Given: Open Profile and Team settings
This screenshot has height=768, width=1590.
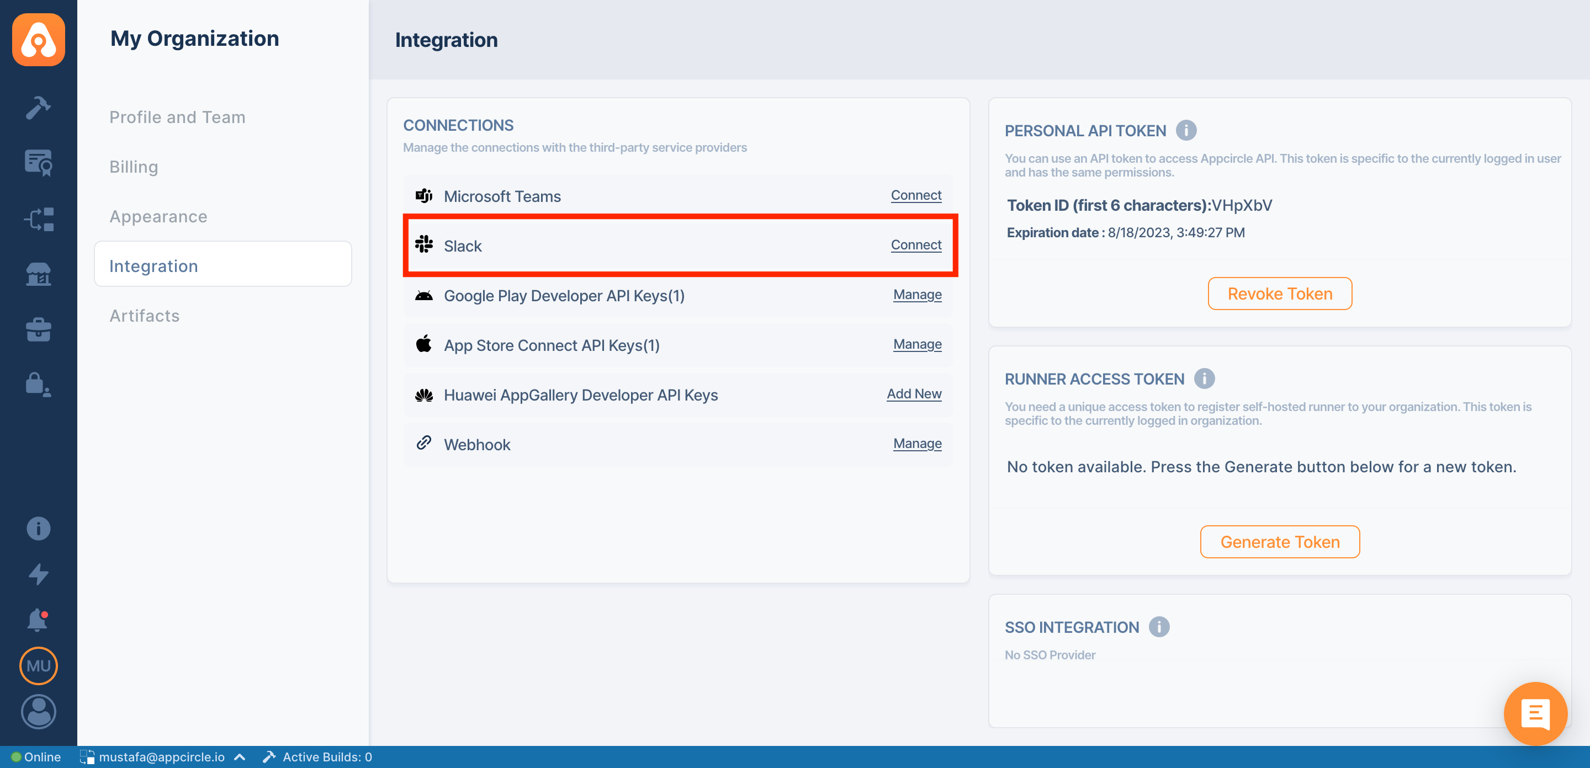Looking at the screenshot, I should coord(177,117).
